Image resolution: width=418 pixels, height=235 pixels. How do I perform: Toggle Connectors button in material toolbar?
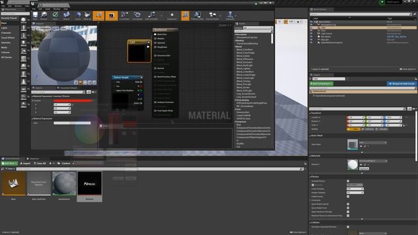click(99, 16)
